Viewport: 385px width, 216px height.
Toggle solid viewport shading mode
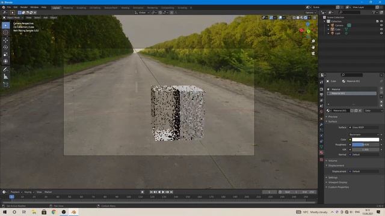click(298, 17)
